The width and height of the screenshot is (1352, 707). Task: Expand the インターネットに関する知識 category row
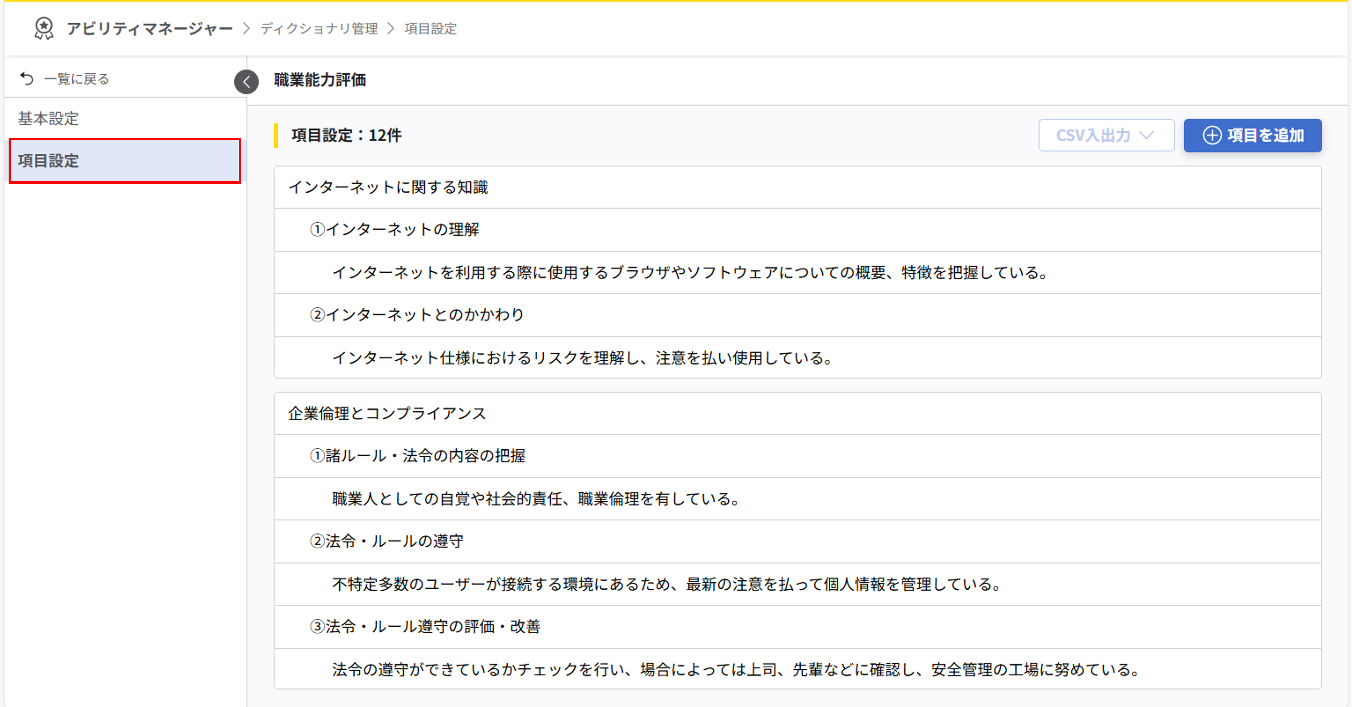(x=389, y=187)
